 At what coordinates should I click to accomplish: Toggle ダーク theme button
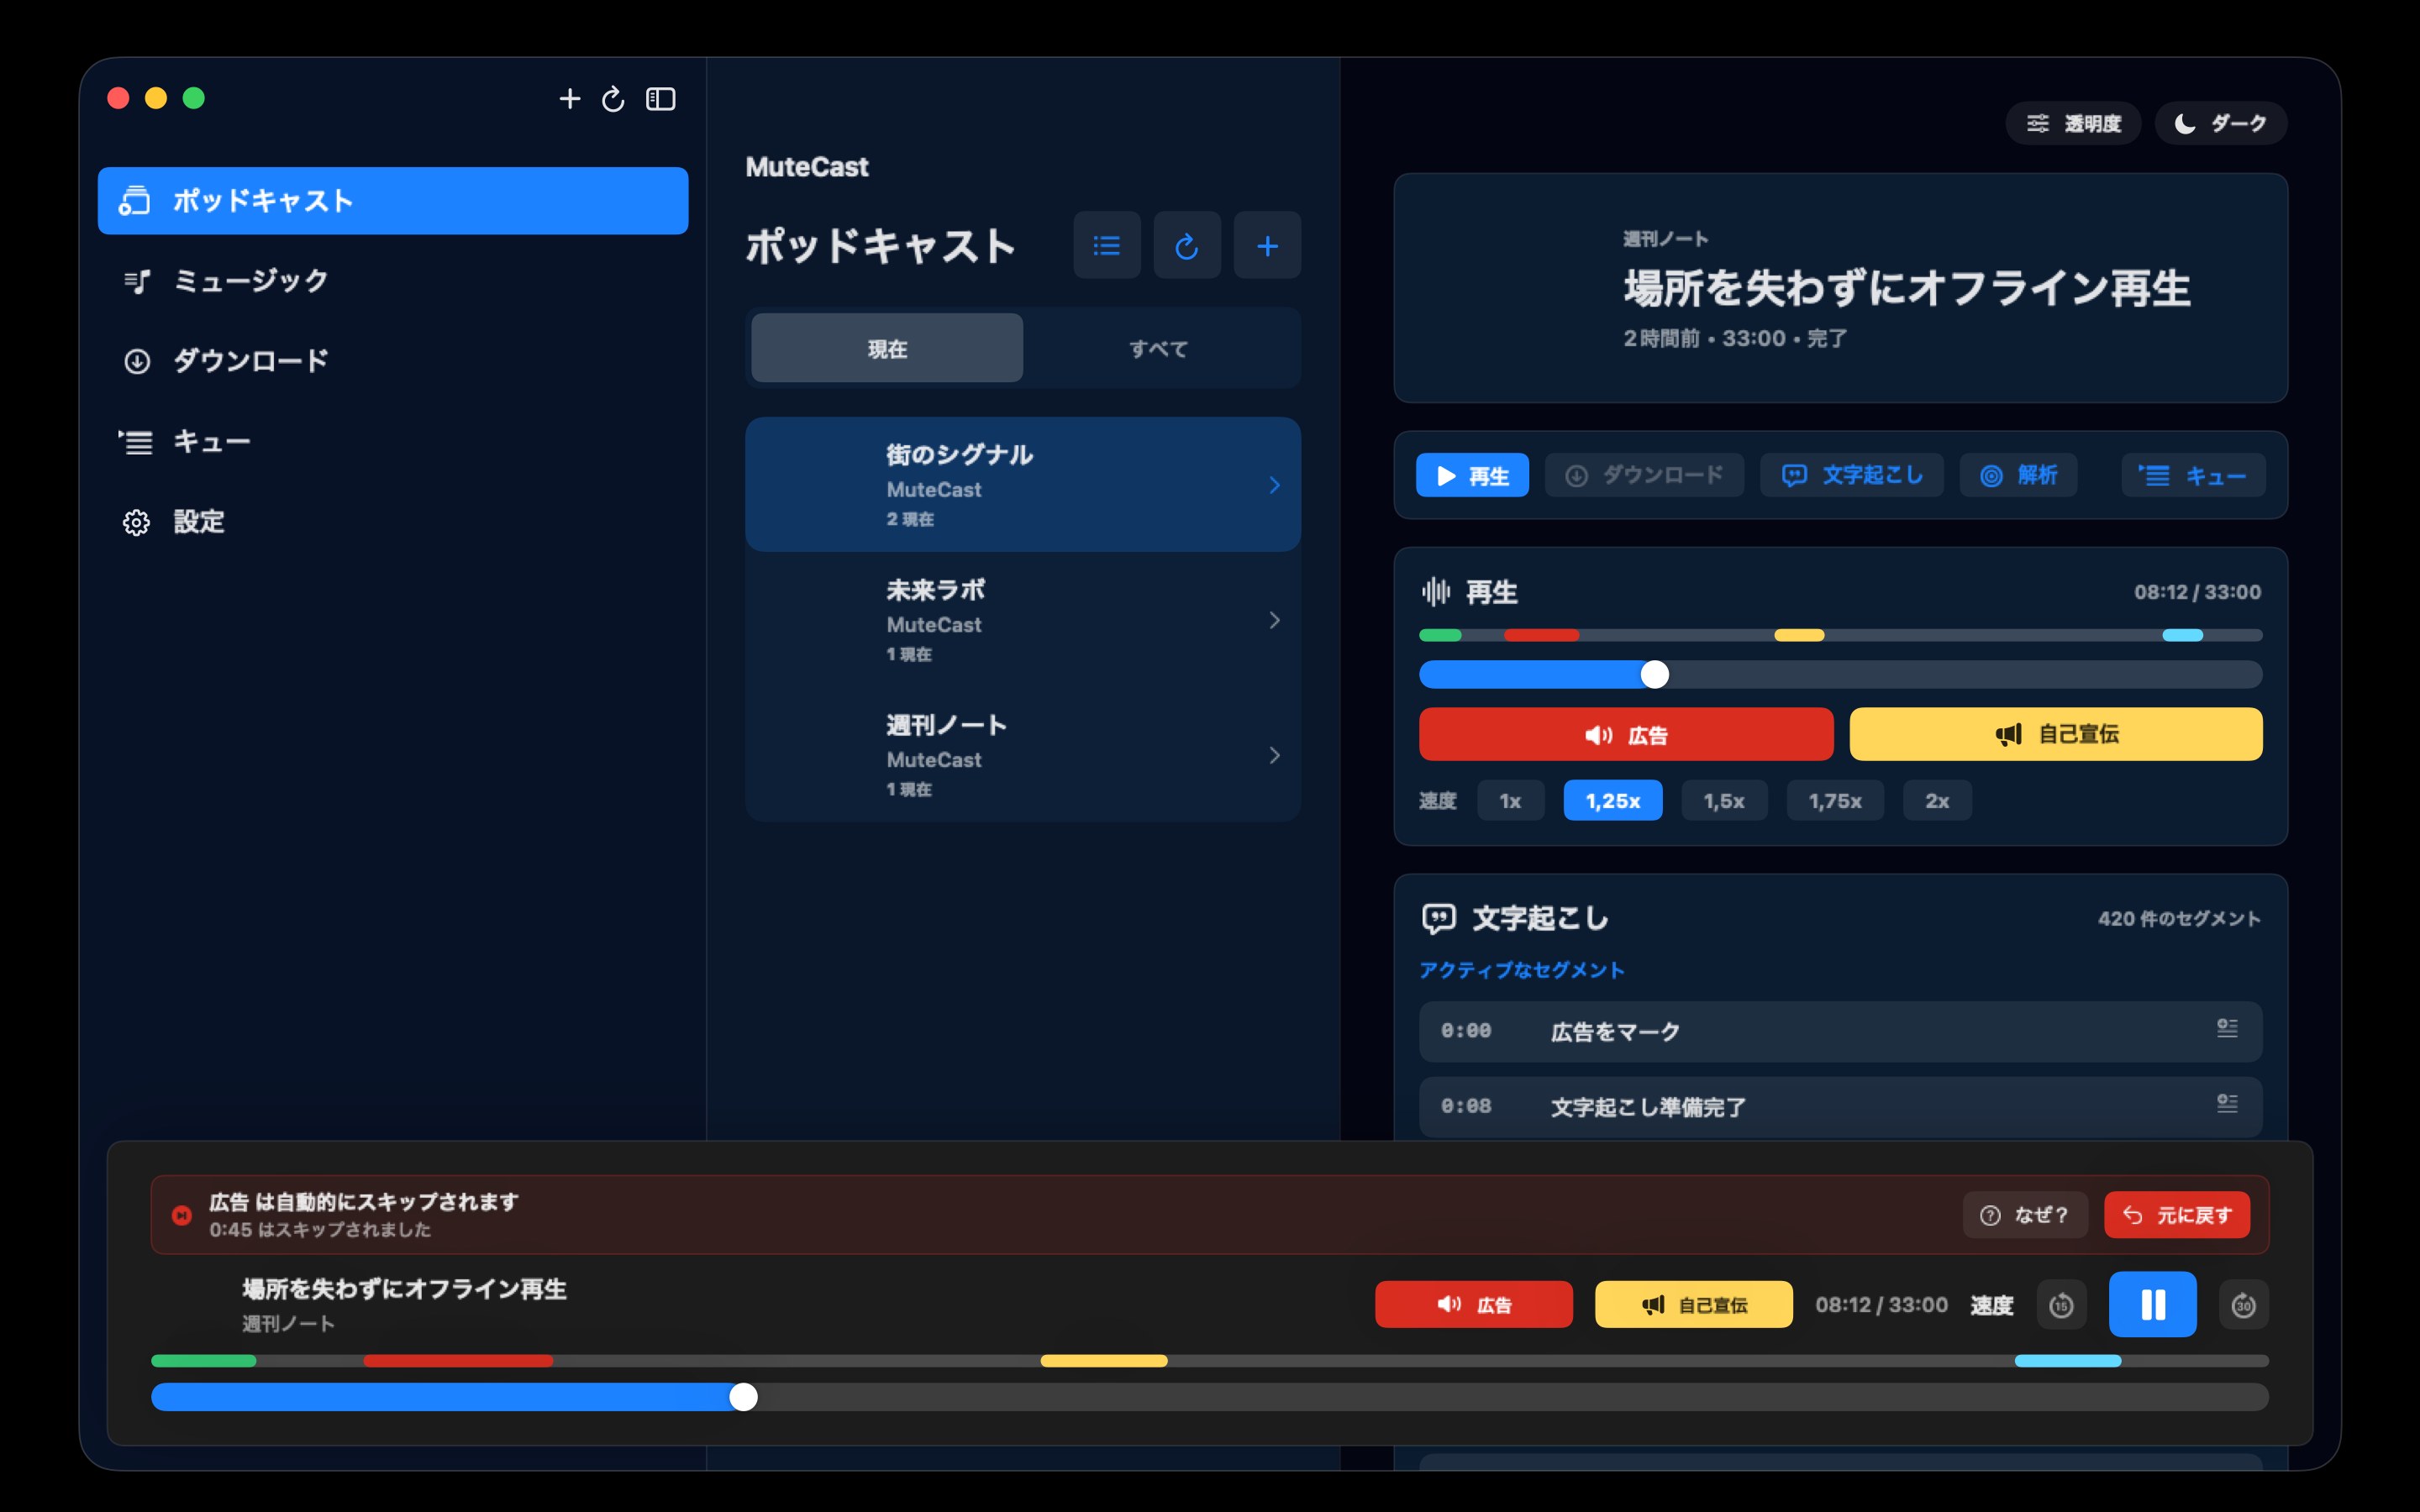tap(2221, 123)
